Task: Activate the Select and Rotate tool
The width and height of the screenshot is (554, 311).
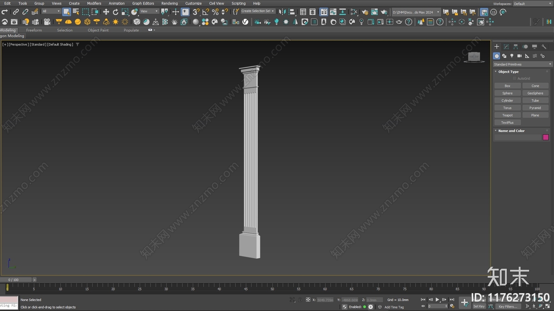Action: pyautogui.click(x=115, y=12)
